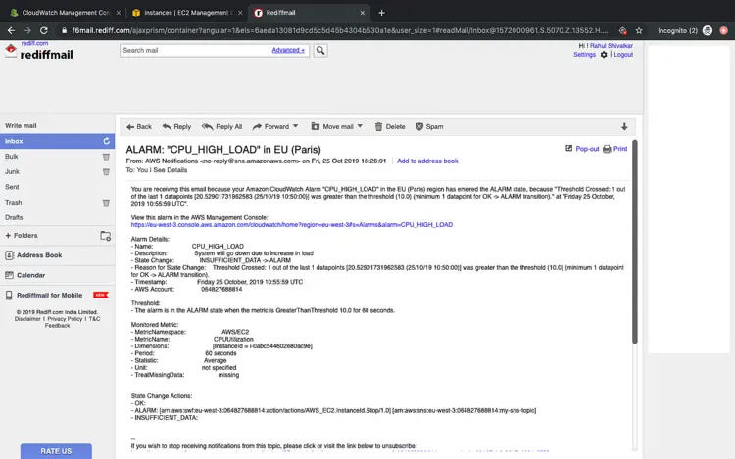Click Write mail

21,126
